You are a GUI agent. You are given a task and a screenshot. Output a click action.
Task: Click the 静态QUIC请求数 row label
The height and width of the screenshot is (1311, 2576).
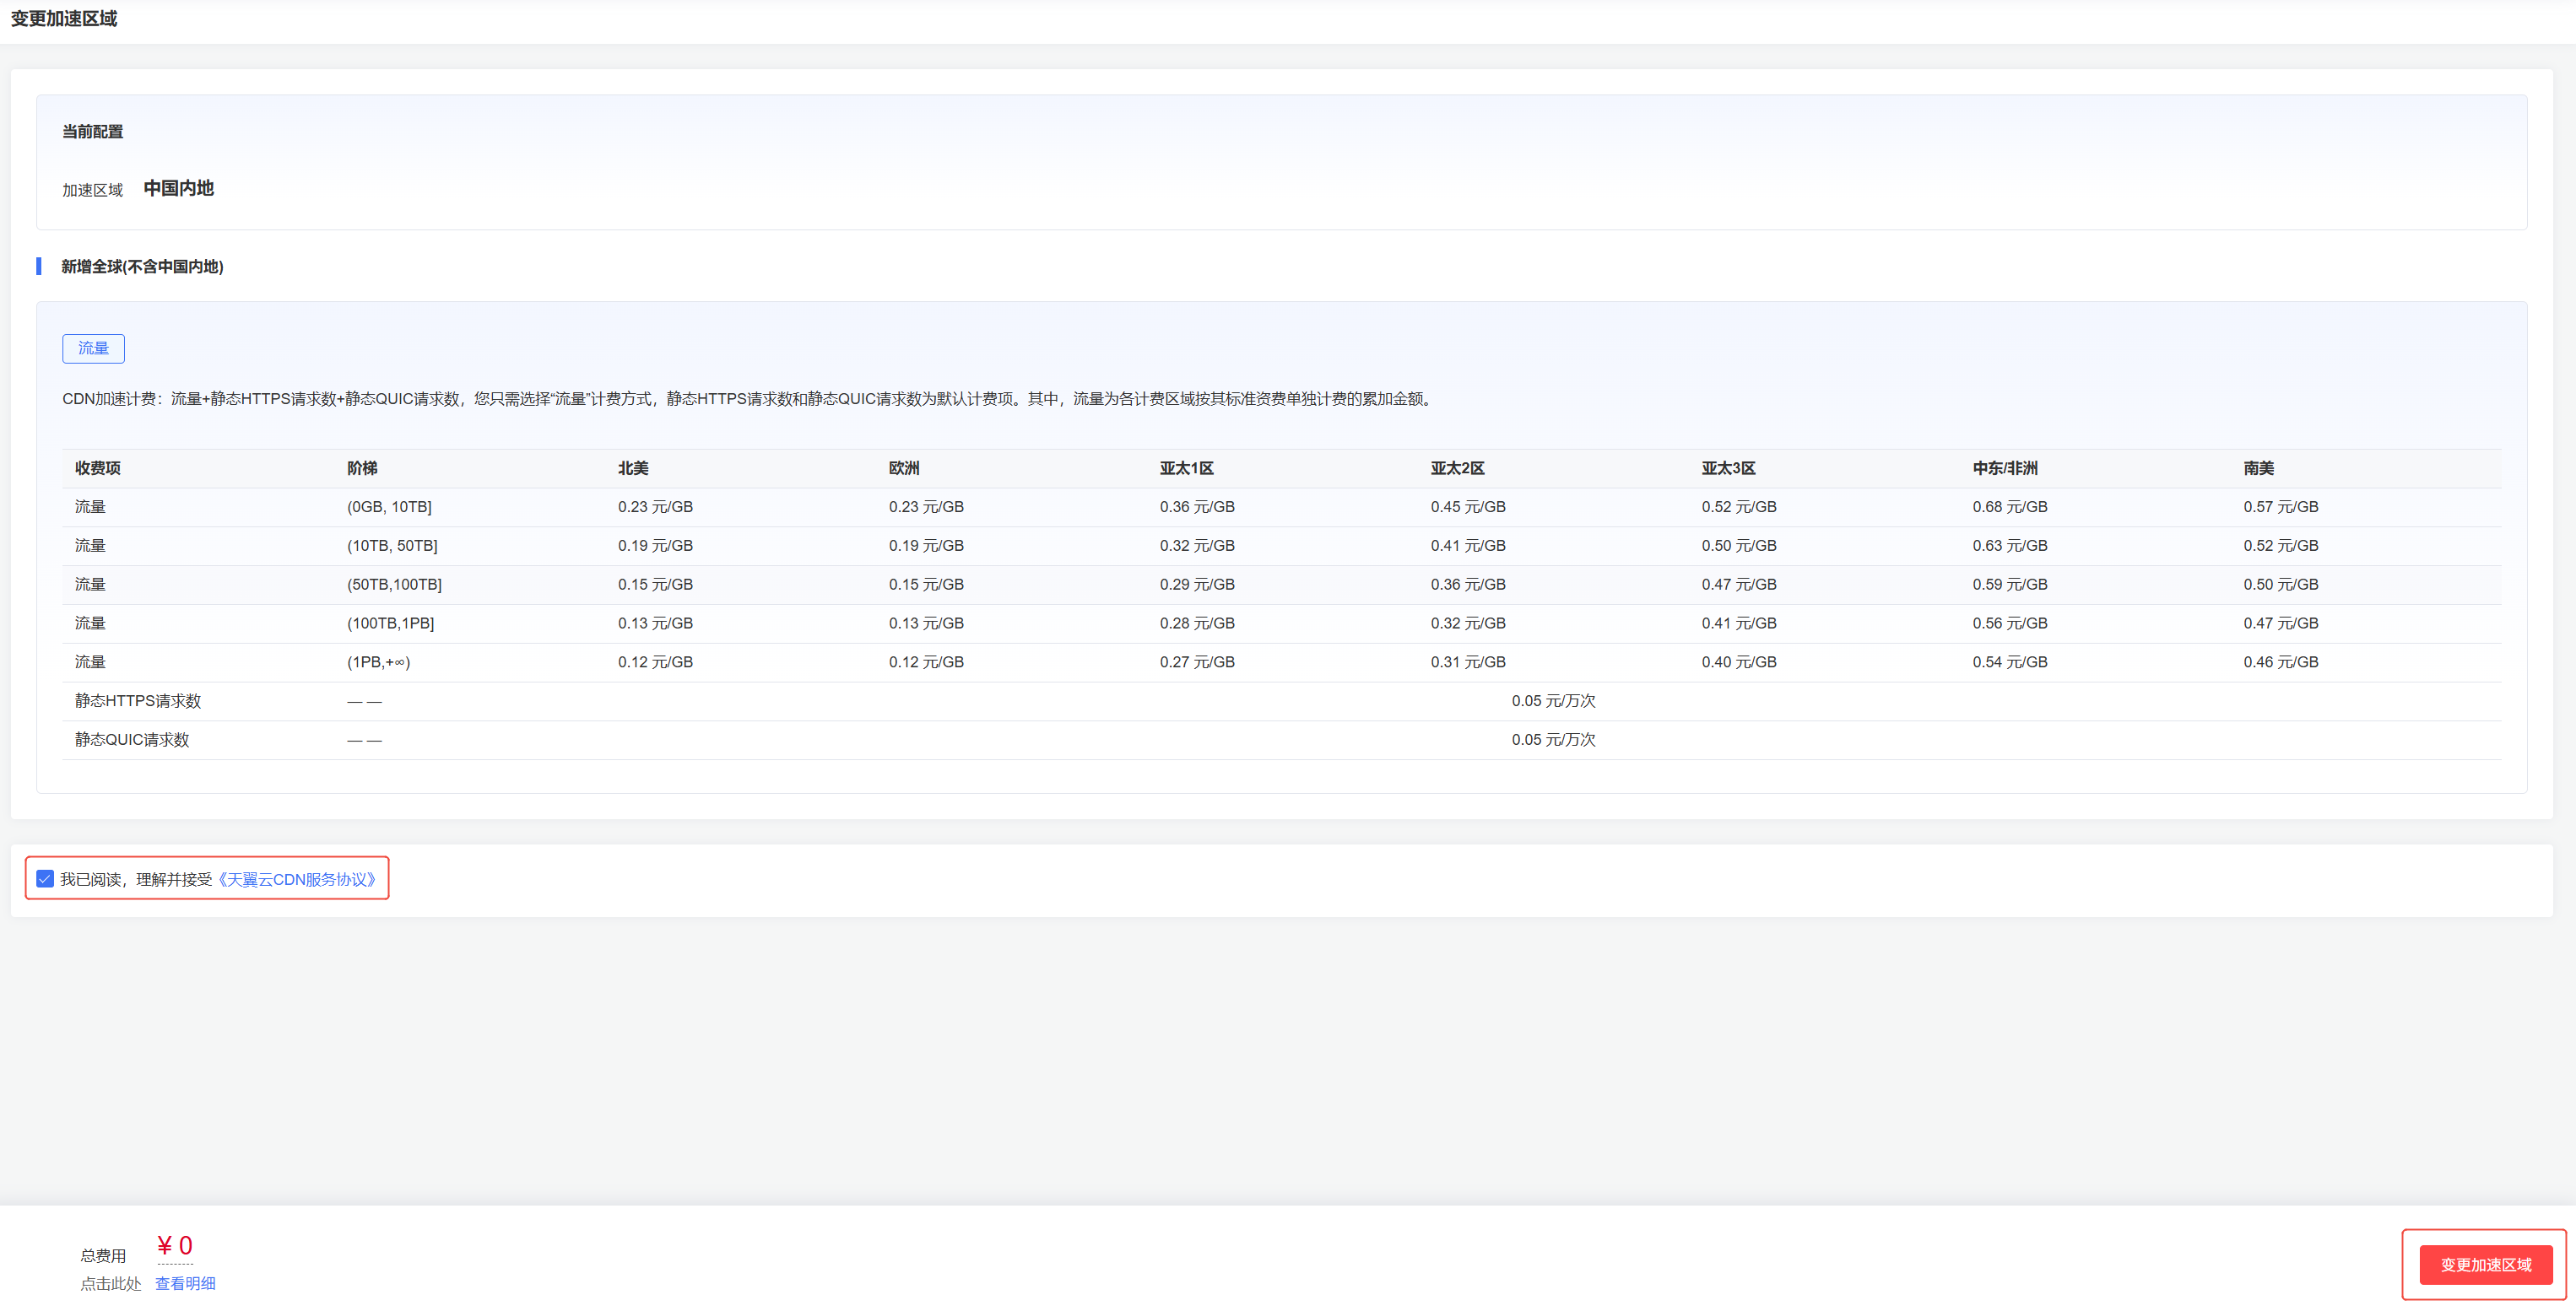coord(132,741)
